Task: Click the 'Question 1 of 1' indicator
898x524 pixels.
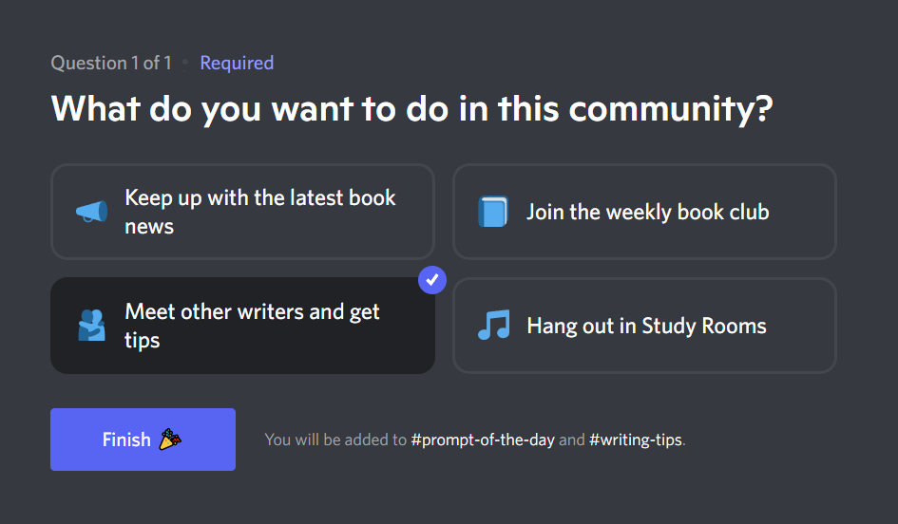Action: (x=111, y=64)
